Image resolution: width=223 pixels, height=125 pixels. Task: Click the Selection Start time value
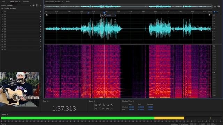(x=131, y=107)
